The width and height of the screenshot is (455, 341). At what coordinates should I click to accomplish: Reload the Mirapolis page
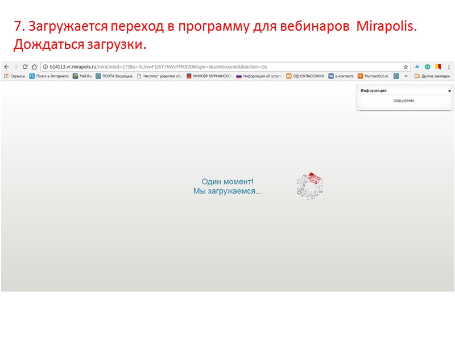pyautogui.click(x=25, y=66)
